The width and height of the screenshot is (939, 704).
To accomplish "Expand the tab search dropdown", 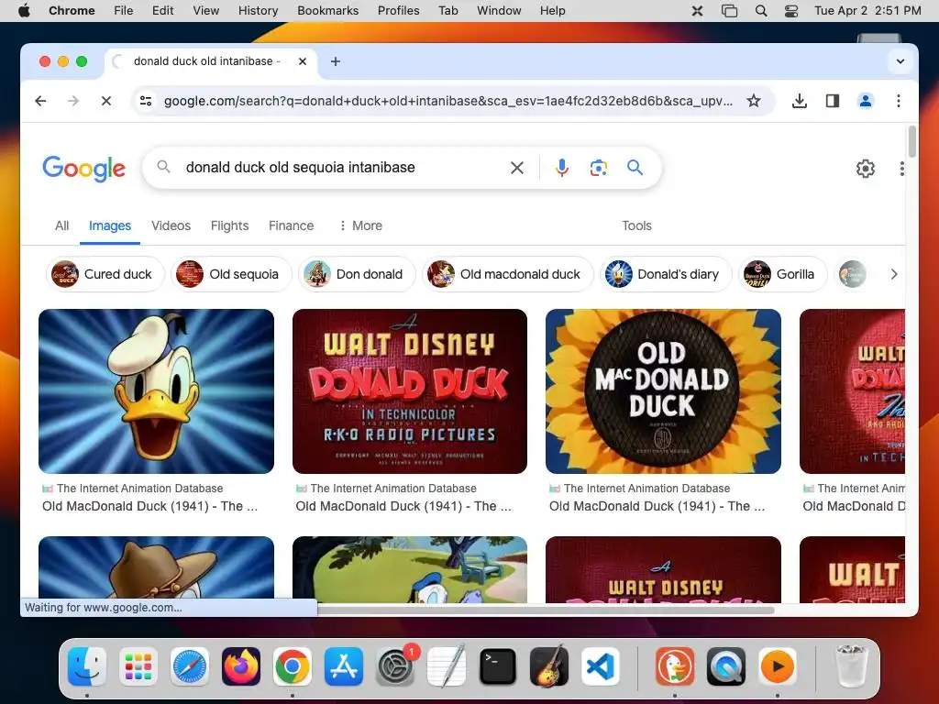I will (x=900, y=61).
